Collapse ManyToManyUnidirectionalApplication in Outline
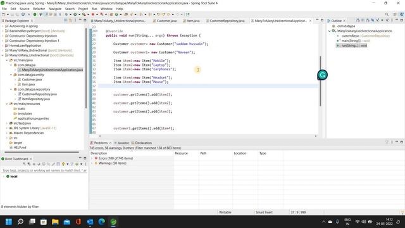Viewport: 405px width, 228px height. (330, 31)
